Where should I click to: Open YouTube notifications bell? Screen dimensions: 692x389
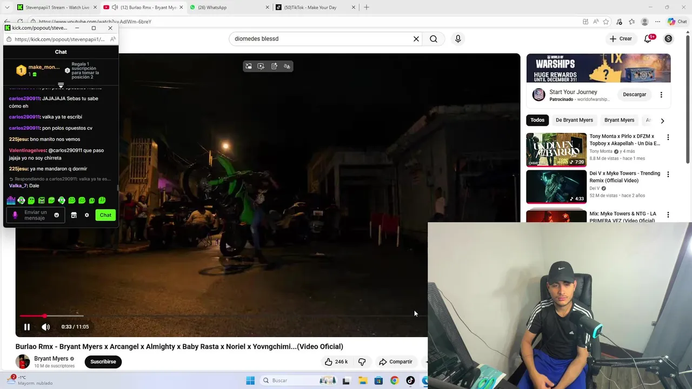click(648, 39)
